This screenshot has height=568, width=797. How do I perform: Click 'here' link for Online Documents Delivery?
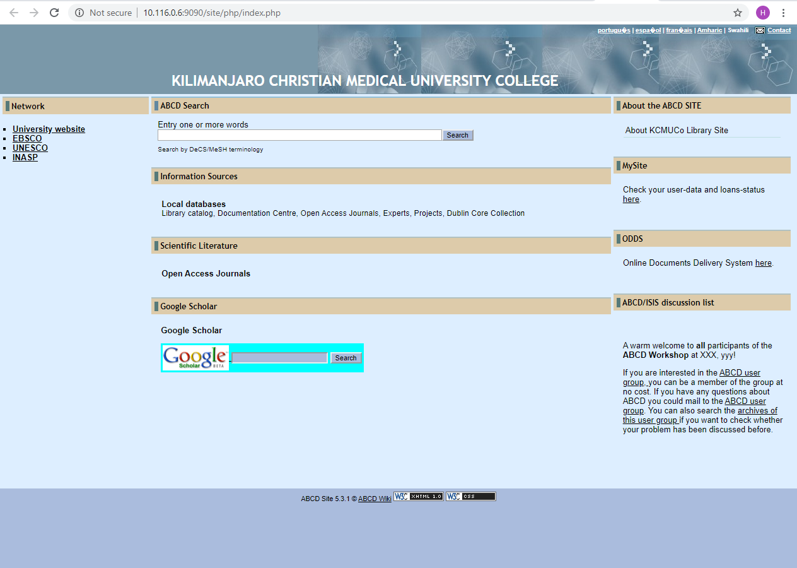tap(764, 263)
